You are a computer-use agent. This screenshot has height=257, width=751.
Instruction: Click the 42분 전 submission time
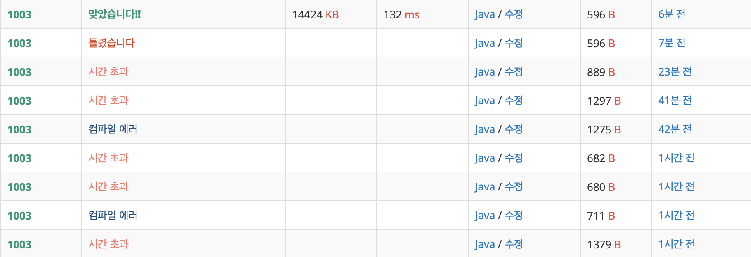click(675, 129)
